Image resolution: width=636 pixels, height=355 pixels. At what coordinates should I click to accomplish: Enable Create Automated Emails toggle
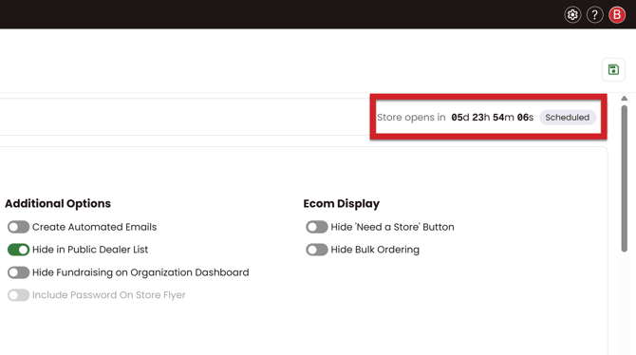18,227
